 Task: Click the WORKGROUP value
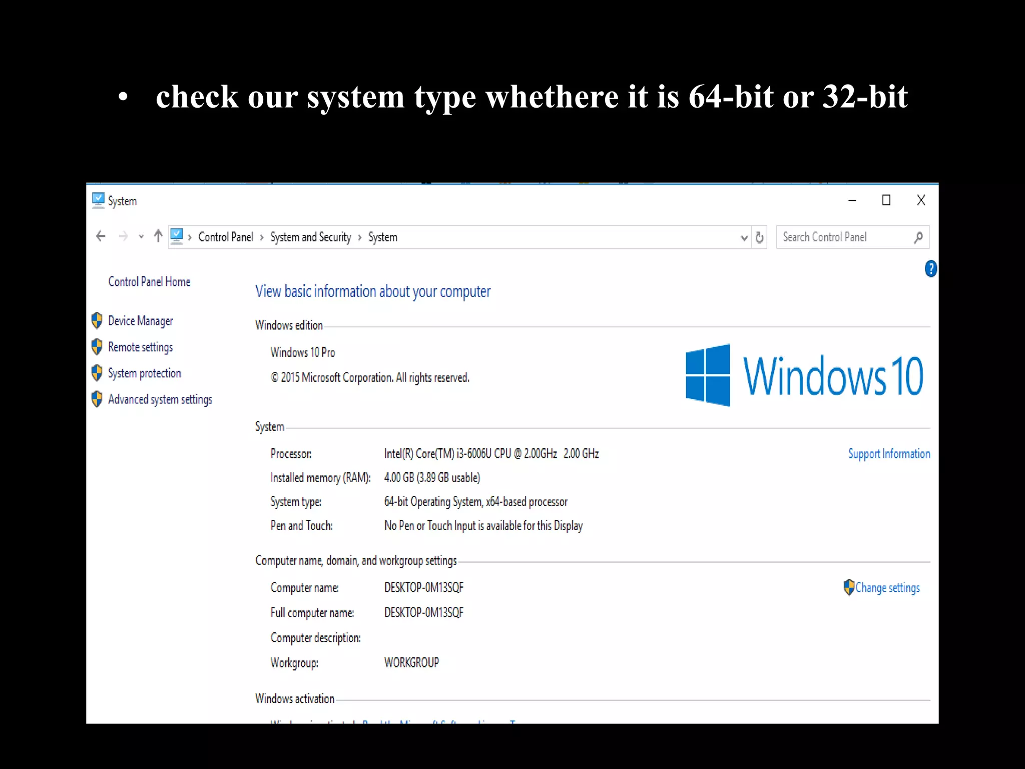411,662
